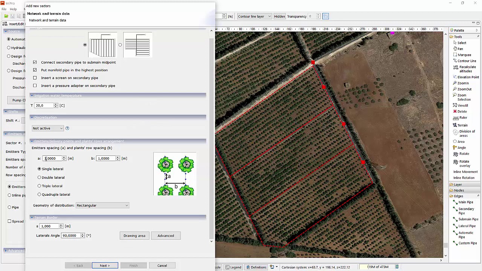Screen dimensions: 482x271
Task: Collapse the Discretization section
Action: pos(32,117)
